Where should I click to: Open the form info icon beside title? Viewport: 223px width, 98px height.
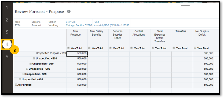69,12
